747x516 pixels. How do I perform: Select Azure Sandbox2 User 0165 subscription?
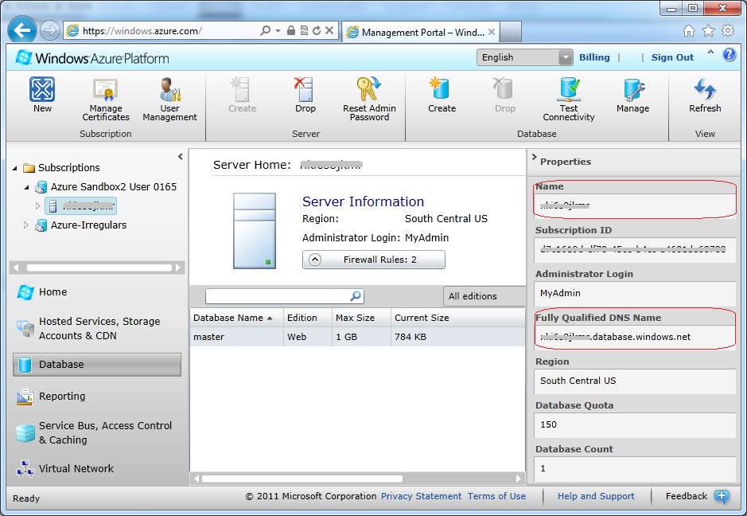(x=114, y=187)
